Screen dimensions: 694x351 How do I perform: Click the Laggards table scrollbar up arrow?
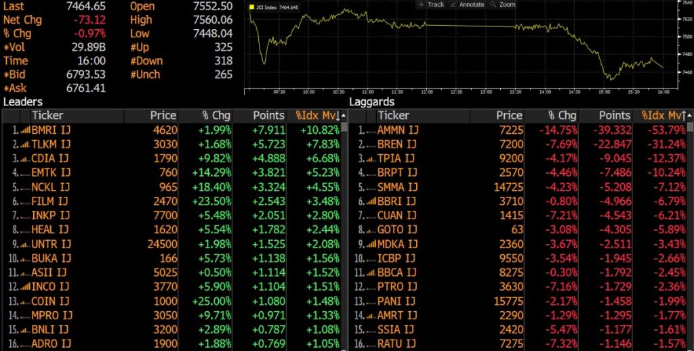tap(690, 116)
